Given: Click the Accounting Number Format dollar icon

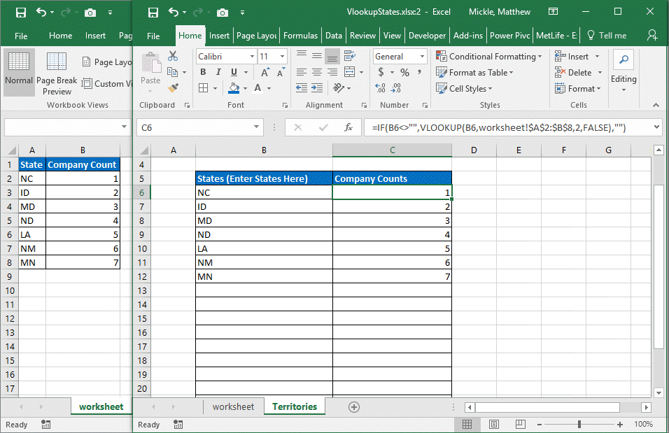Looking at the screenshot, I should tap(381, 72).
